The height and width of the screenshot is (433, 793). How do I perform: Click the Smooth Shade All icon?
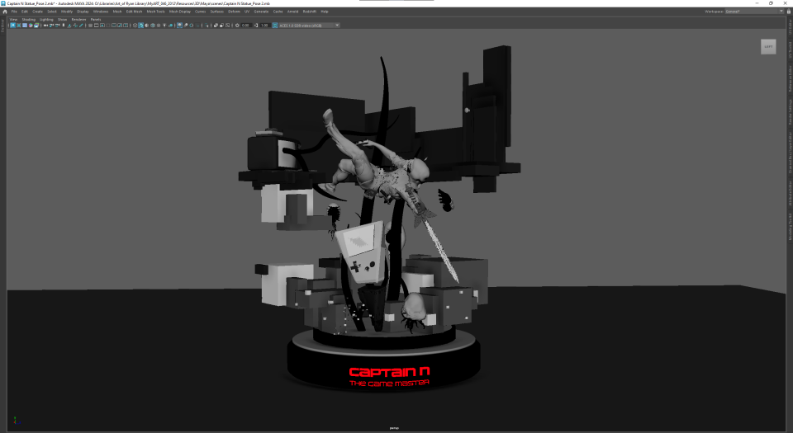click(x=140, y=25)
